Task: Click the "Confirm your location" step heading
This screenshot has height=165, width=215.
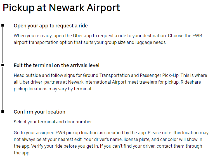Action: click(39, 112)
